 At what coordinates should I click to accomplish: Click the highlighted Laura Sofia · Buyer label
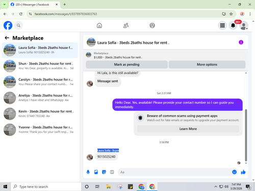[x=108, y=150]
